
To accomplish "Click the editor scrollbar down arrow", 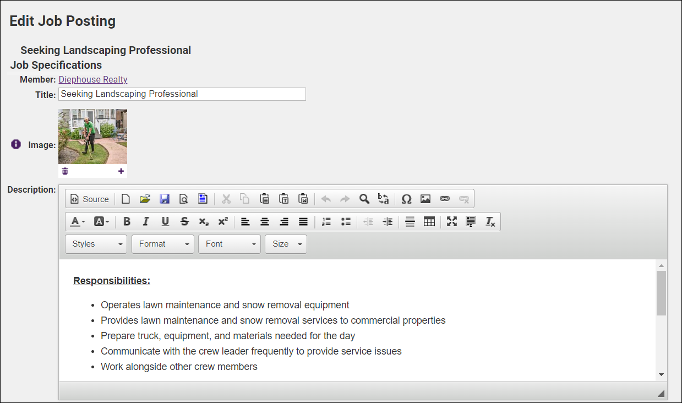I will (661, 374).
